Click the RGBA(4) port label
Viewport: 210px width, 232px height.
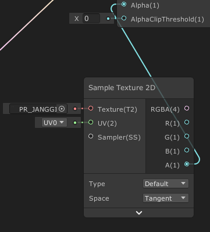(165, 109)
